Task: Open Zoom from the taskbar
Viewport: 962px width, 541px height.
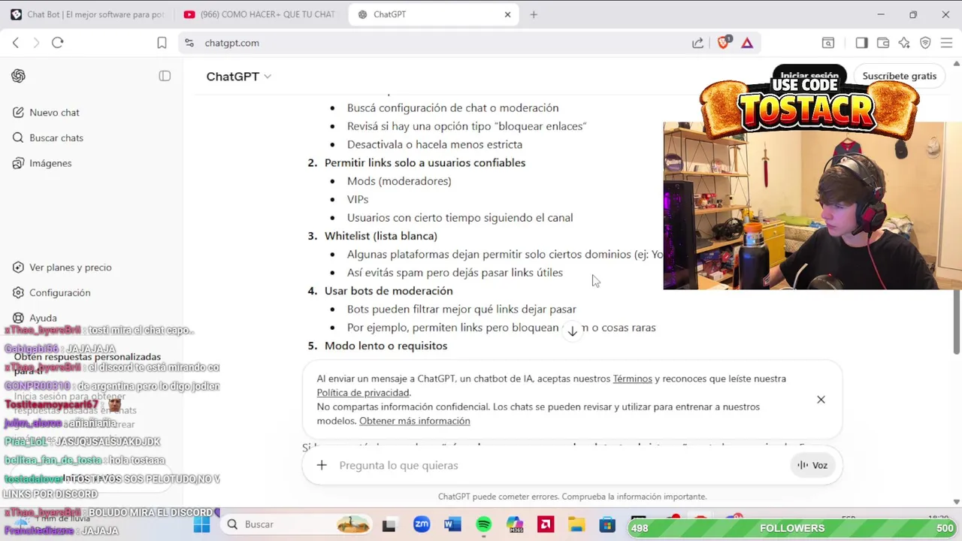Action: coord(422,524)
